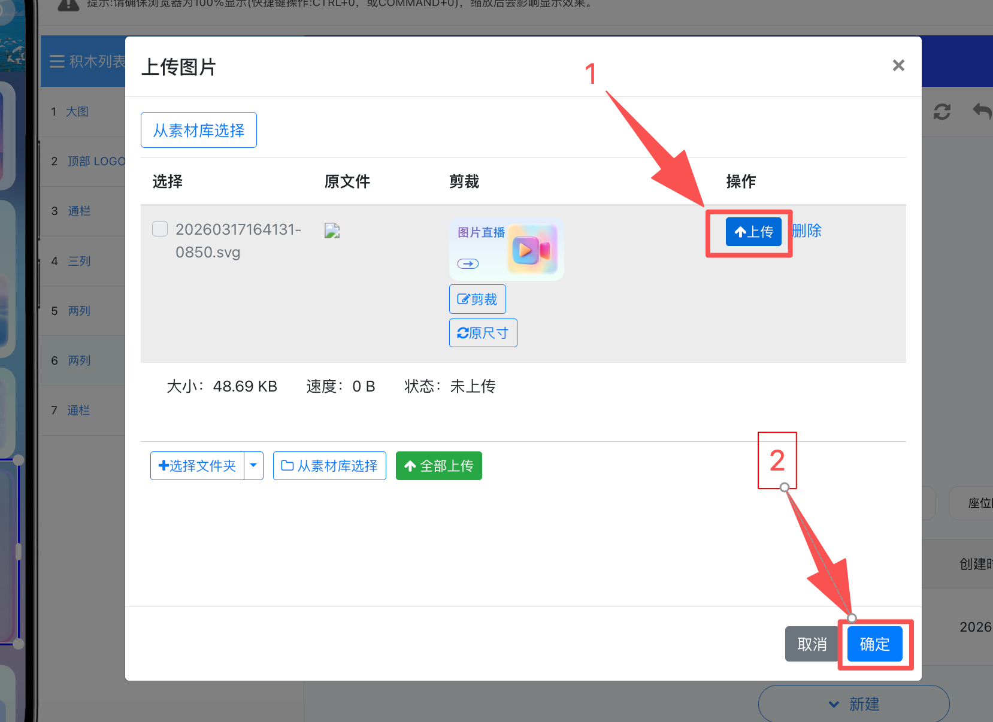
Task: Click the refresh icon in the toolbar
Action: coord(941,111)
